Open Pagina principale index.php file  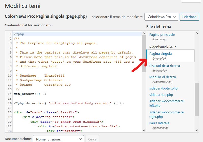[162, 37]
